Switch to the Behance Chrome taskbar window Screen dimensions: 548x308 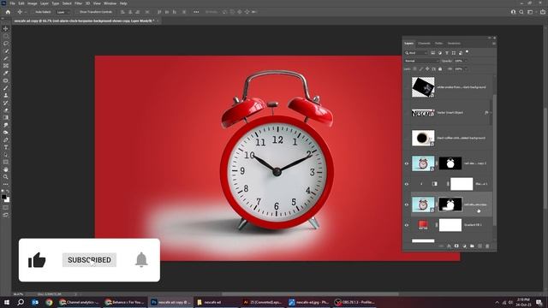(125, 302)
